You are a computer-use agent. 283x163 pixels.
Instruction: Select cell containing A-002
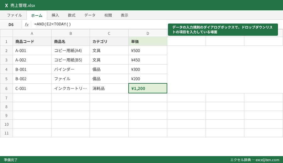32,60
